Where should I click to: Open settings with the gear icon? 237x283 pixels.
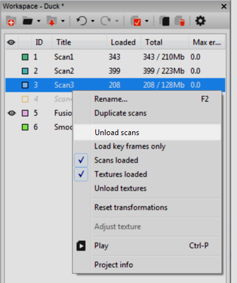(x=200, y=21)
